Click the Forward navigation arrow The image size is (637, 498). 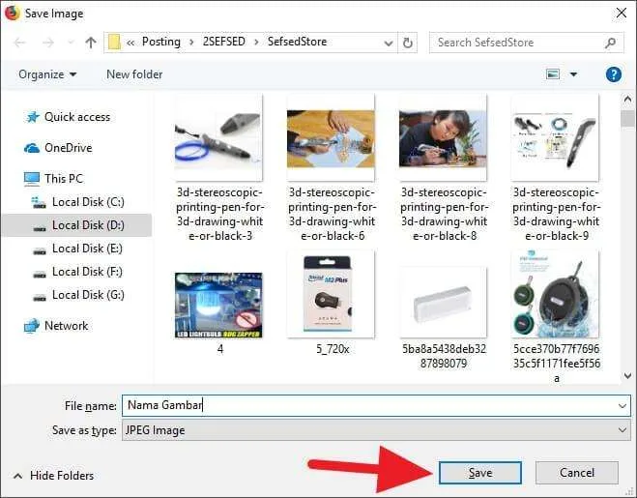click(x=48, y=43)
